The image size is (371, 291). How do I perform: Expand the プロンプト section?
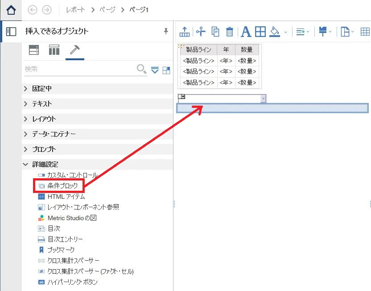coord(98,149)
